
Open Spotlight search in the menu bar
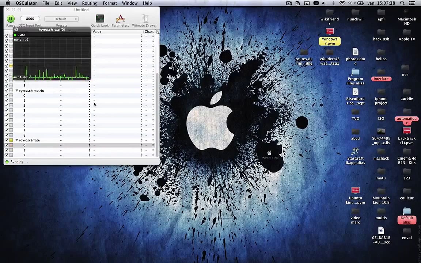pos(402,3)
